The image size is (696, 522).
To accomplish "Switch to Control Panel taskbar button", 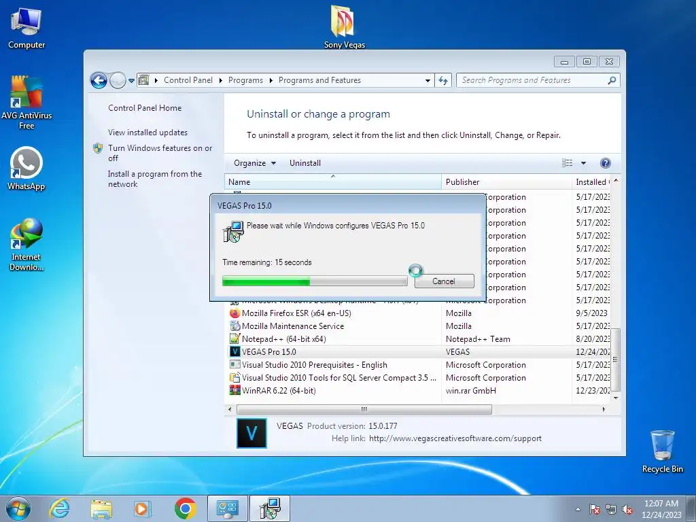I will (x=227, y=508).
